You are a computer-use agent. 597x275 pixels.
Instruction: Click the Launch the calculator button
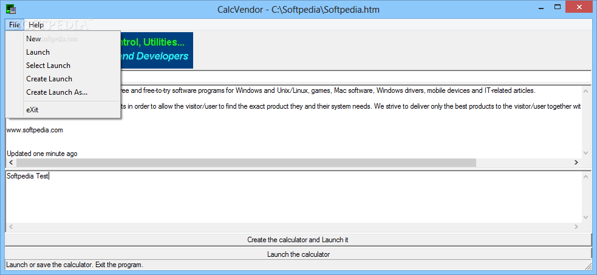point(298,254)
